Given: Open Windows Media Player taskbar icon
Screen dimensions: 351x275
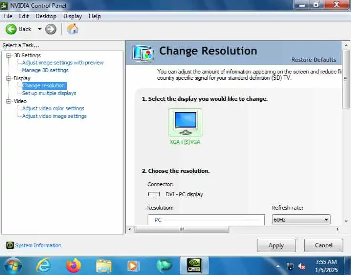Looking at the screenshot, I should pos(133,266).
